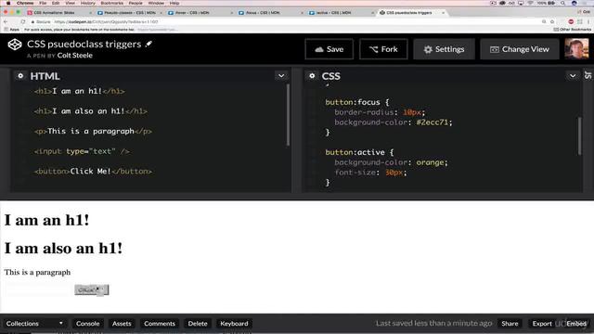The image size is (594, 334).
Task: Open Spotlight search in menu bar
Action: 563,3
